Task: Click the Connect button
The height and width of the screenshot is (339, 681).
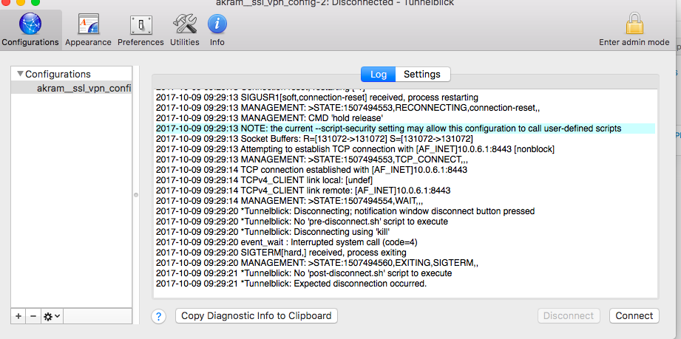Action: pyautogui.click(x=634, y=315)
